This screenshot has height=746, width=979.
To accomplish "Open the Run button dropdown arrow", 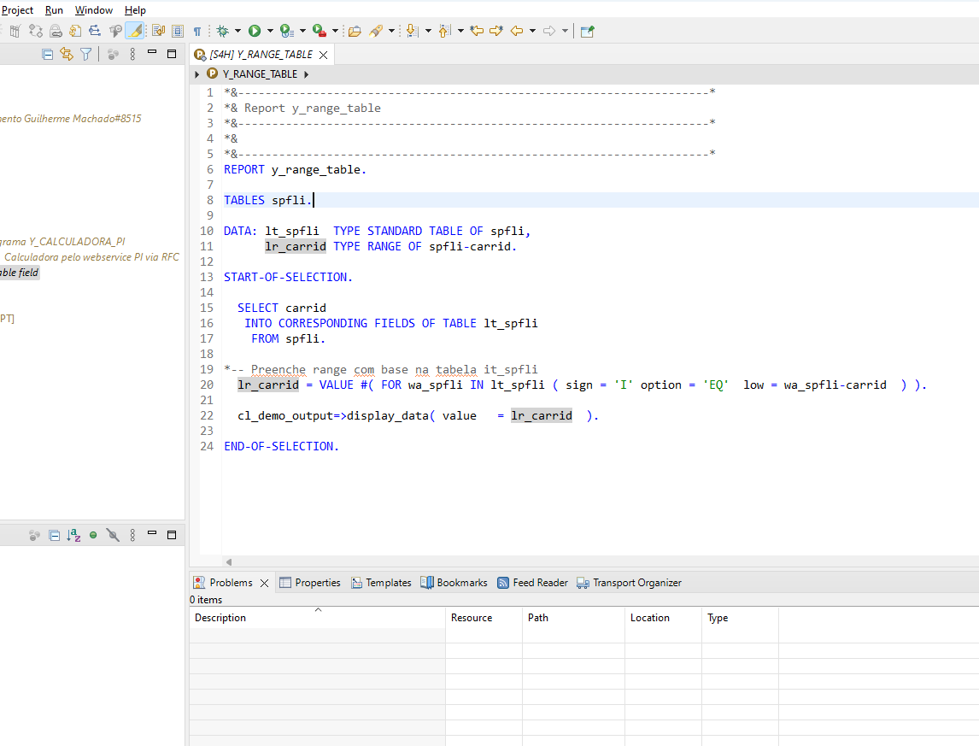I will (x=268, y=29).
